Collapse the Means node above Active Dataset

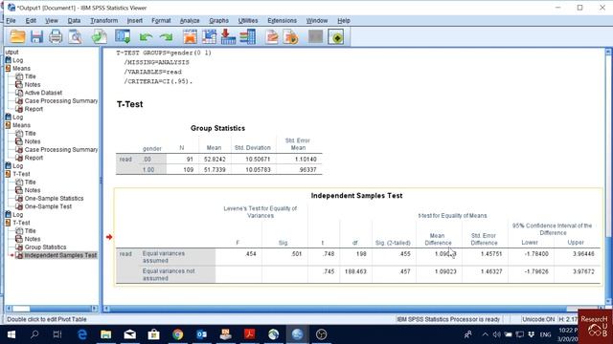[x=8, y=68]
